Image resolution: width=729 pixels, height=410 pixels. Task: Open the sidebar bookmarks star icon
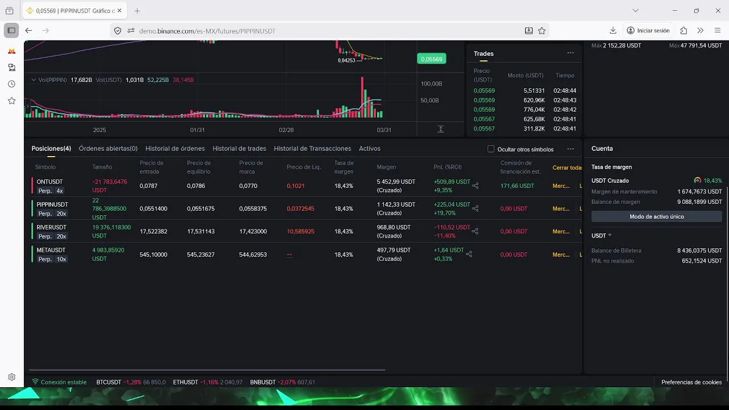11,101
